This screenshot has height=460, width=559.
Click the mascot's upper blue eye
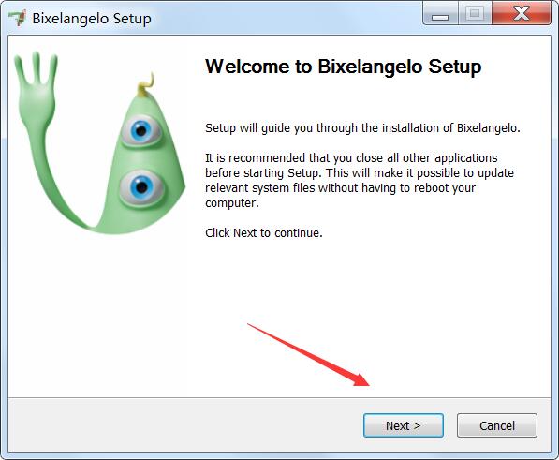click(140, 130)
